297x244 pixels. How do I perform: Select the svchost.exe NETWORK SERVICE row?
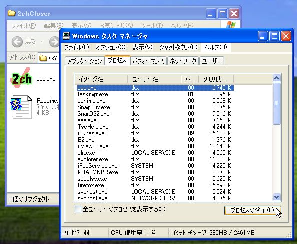(x=155, y=198)
